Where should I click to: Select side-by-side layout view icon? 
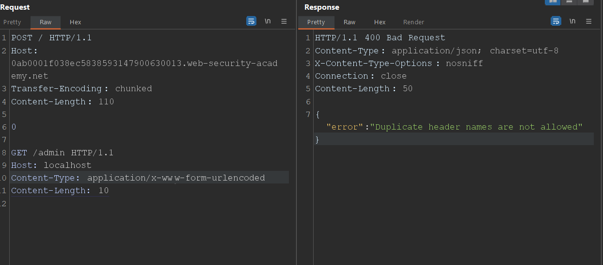(x=552, y=2)
